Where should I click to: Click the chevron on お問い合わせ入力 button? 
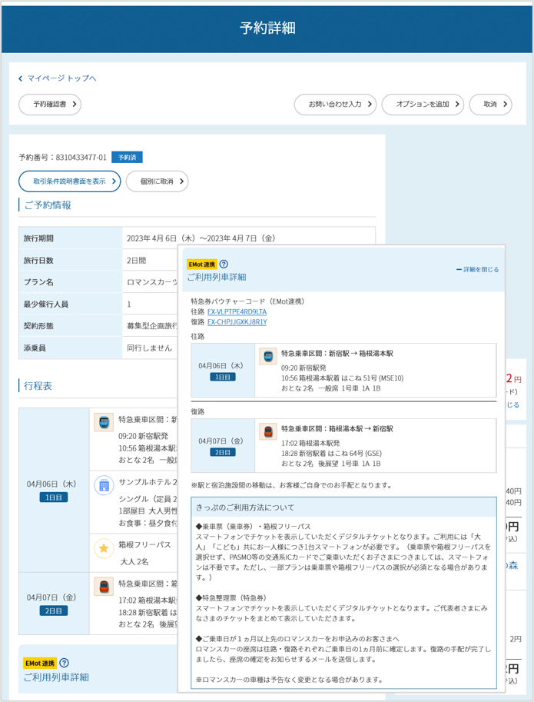click(370, 105)
